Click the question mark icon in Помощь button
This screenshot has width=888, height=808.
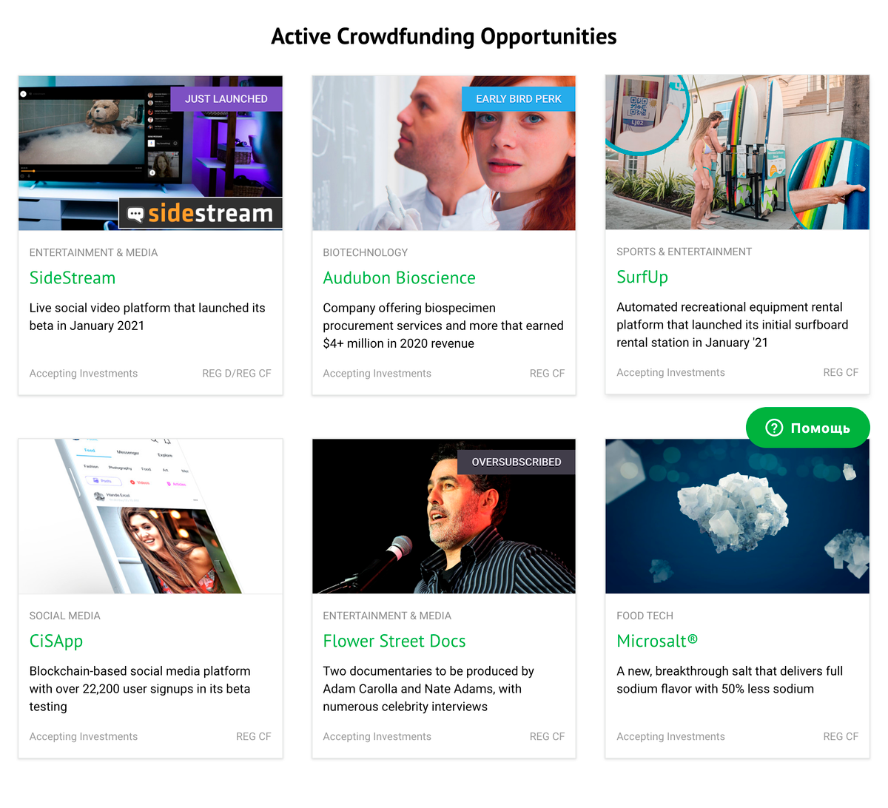tap(774, 428)
